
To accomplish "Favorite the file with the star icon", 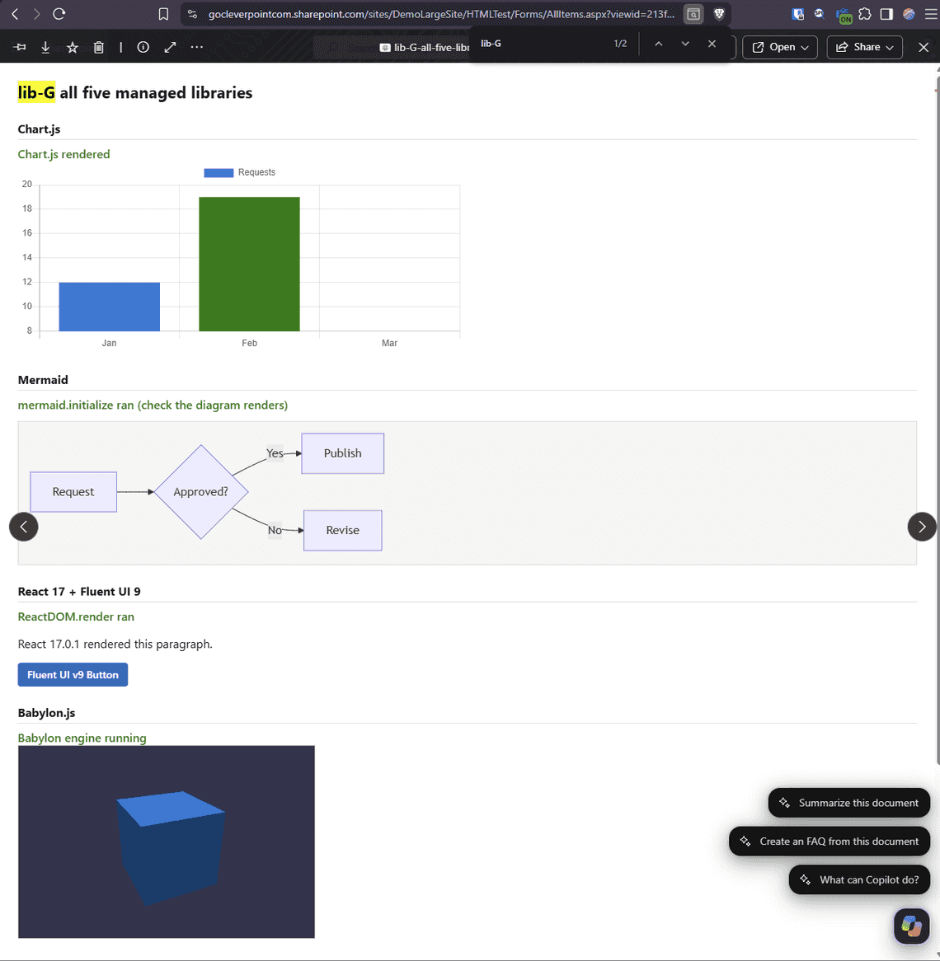I will (73, 47).
